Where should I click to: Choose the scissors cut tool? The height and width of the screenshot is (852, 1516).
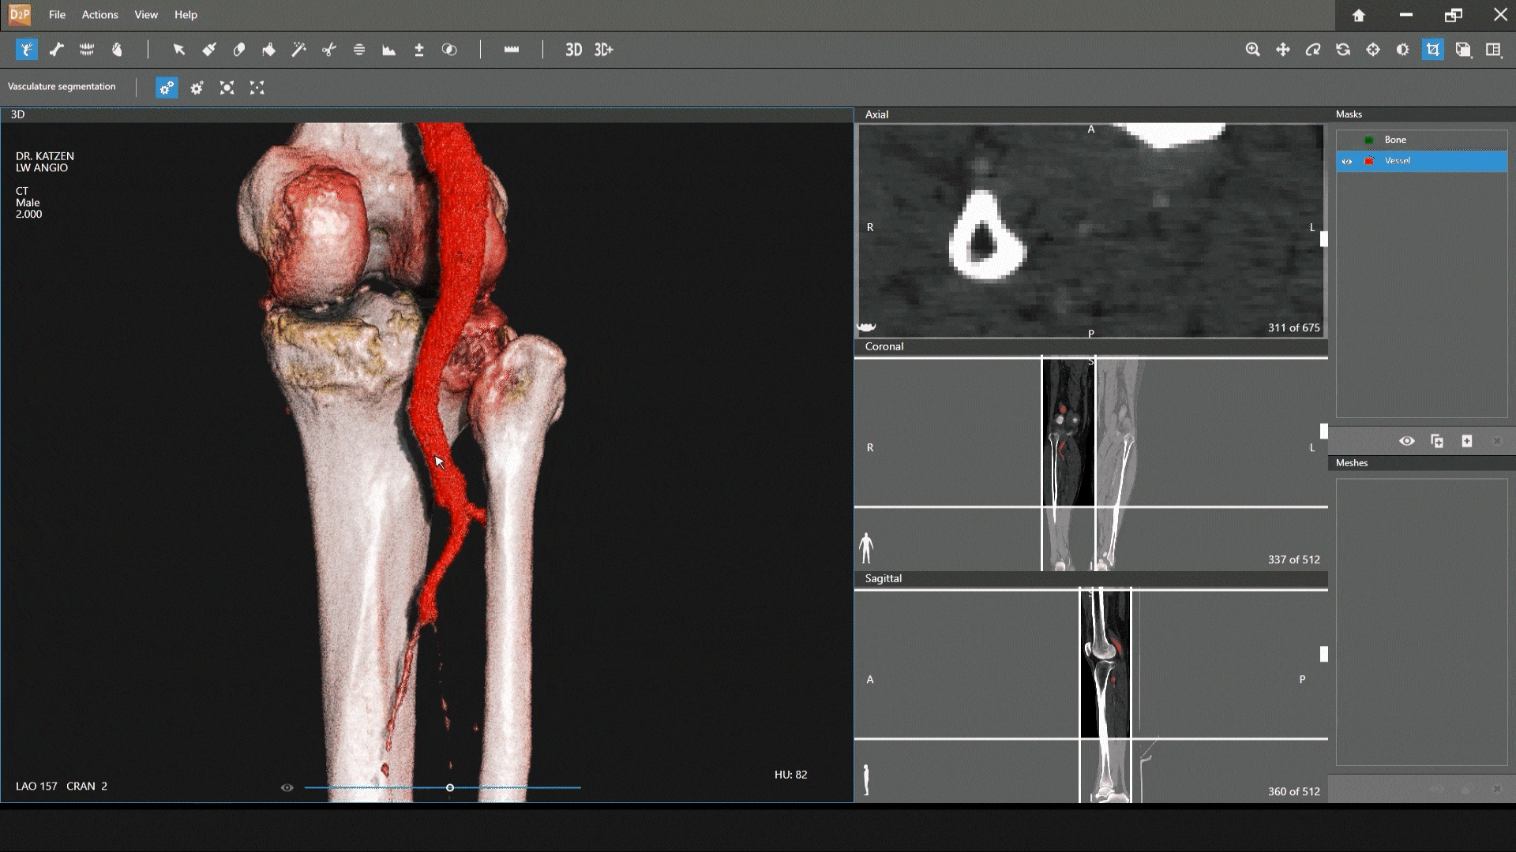click(329, 50)
